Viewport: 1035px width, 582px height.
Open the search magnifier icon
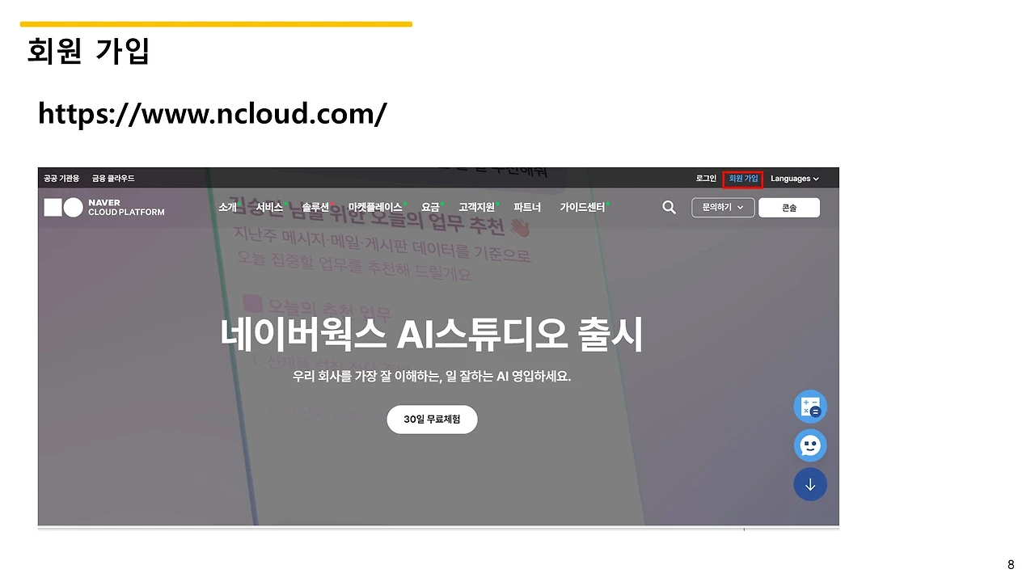point(669,207)
